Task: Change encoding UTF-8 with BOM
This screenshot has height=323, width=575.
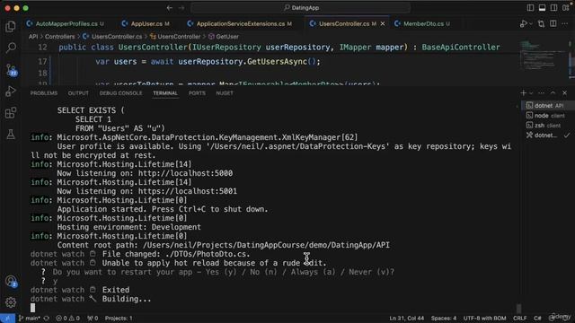Action: 484,319
